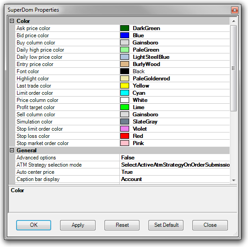Click the PaleGreen swatch for Daily high price

(125, 50)
